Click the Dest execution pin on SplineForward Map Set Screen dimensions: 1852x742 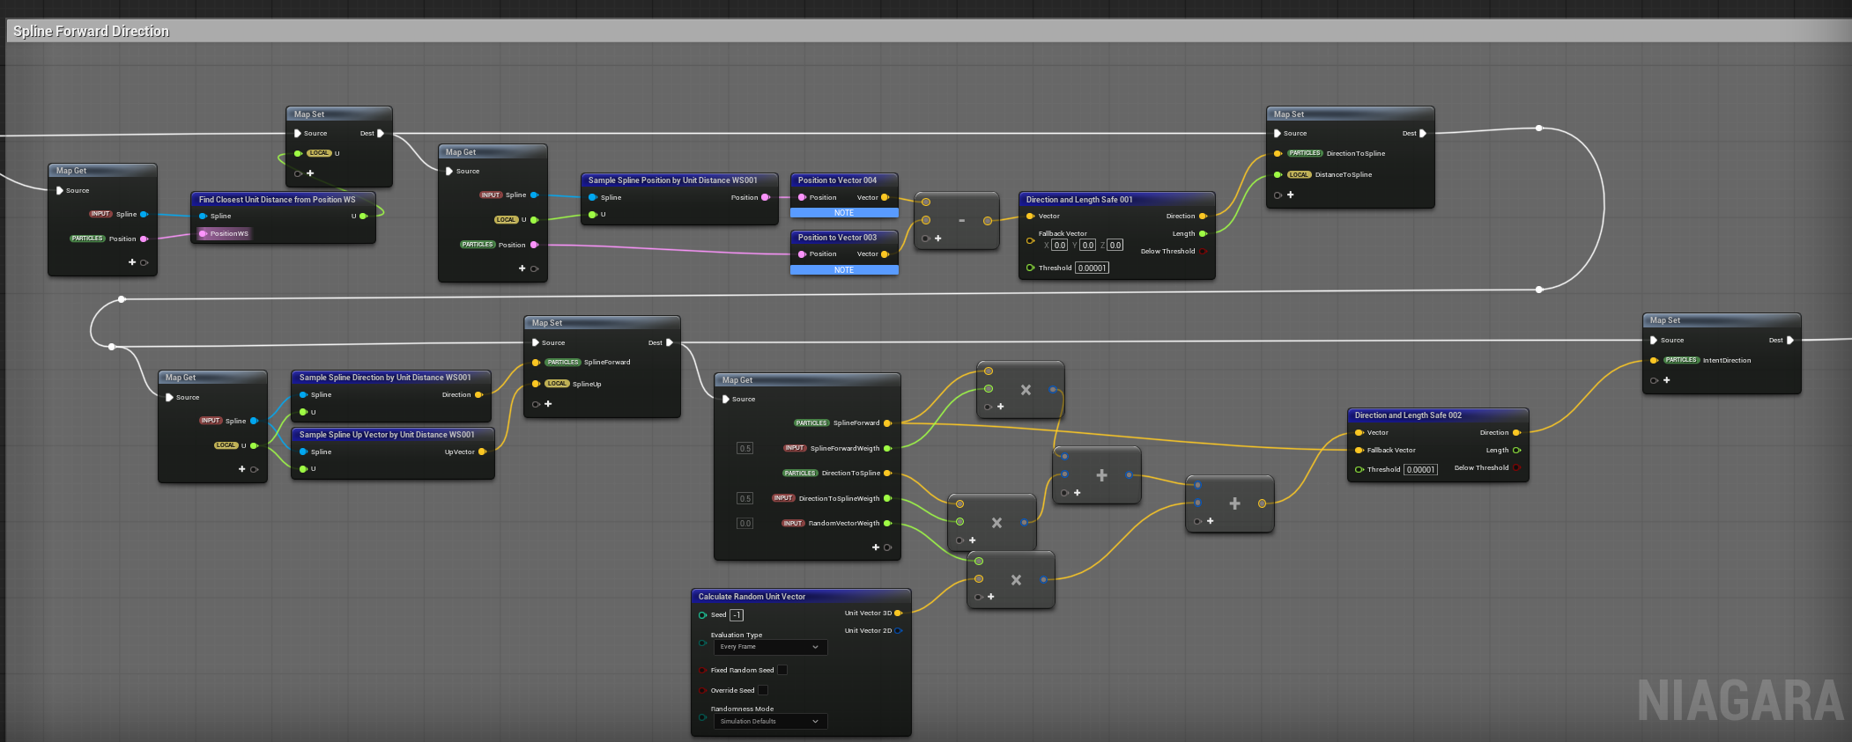670,342
